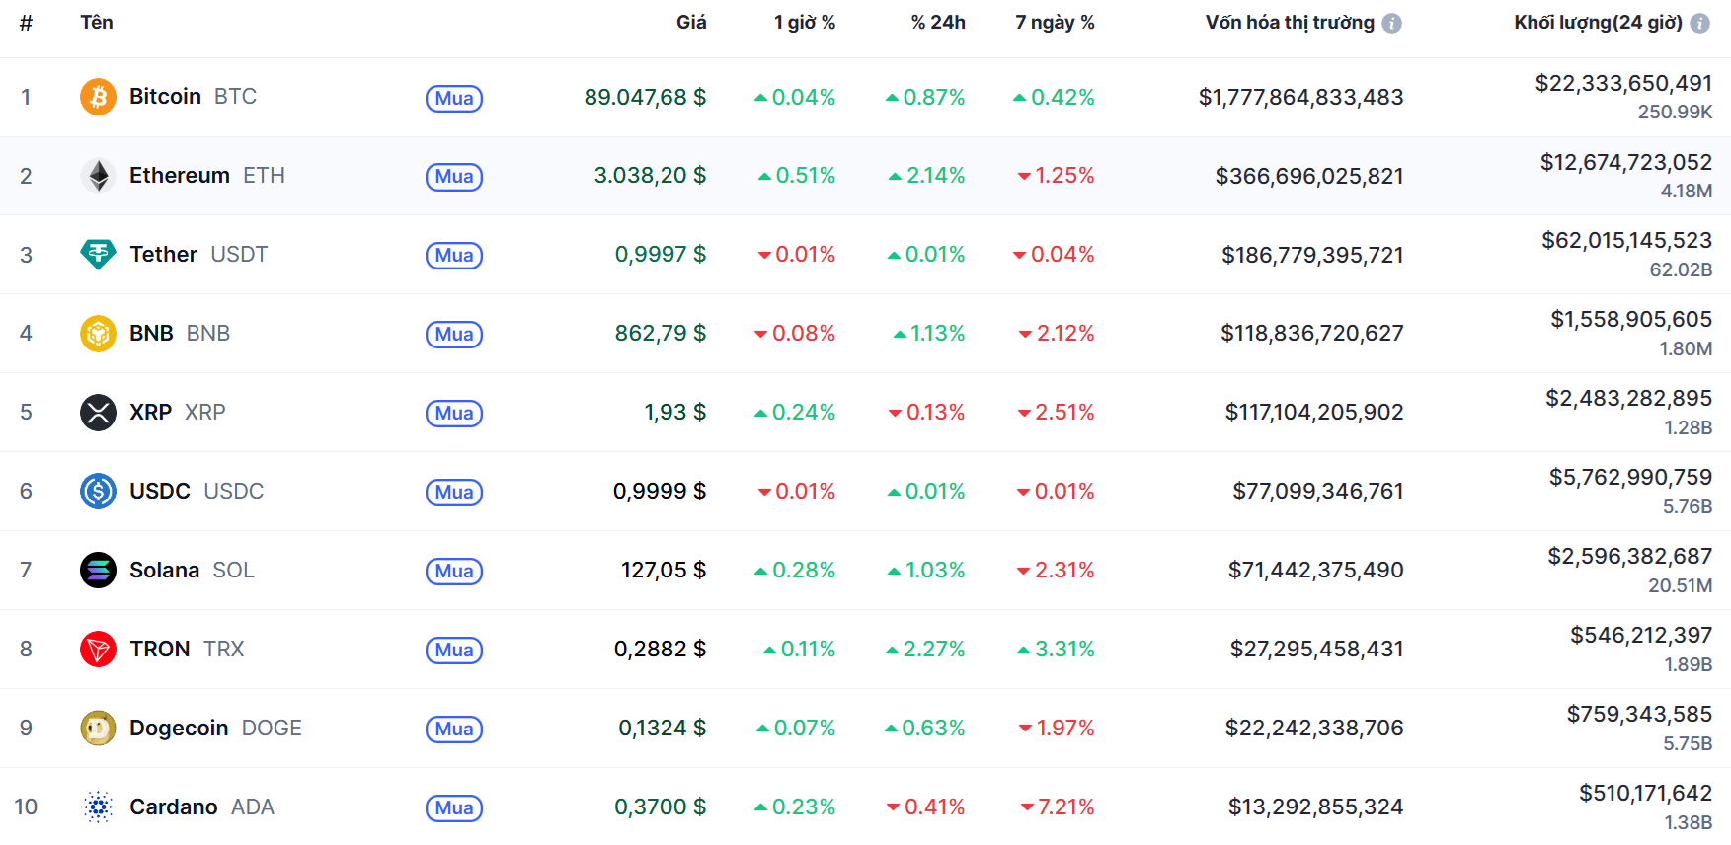Click Bitcoin volume $22,333,650,491
Viewport: 1731px width, 845px height.
coord(1623,84)
